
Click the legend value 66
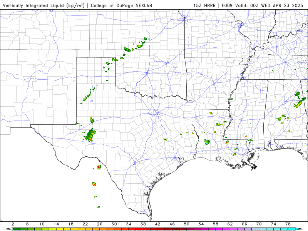[x=244, y=224]
